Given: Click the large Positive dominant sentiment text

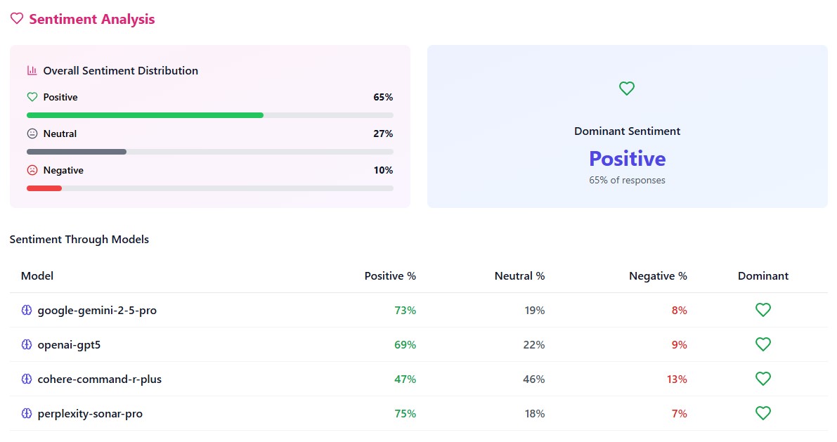Looking at the screenshot, I should [627, 159].
